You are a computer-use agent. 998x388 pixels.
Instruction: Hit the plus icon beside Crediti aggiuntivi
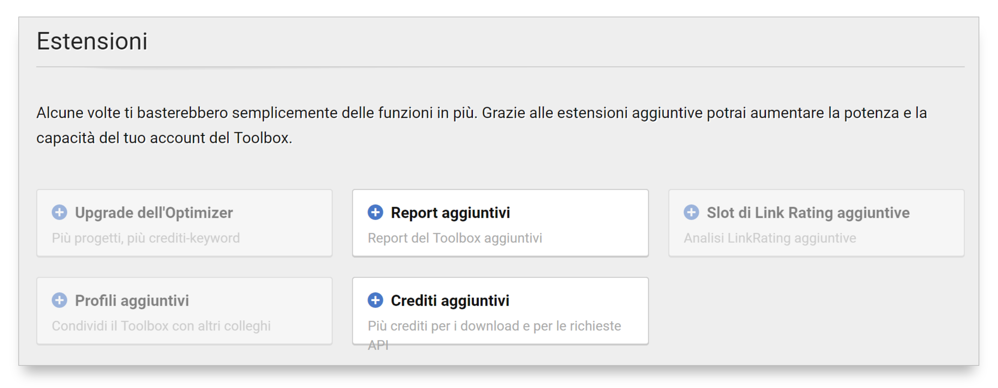(375, 300)
